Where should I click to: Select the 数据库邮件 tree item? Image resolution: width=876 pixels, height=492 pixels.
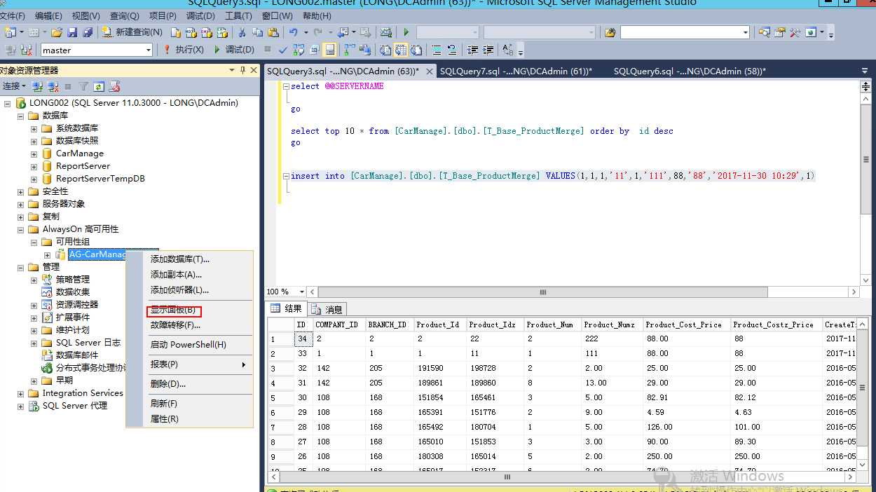pyautogui.click(x=77, y=355)
